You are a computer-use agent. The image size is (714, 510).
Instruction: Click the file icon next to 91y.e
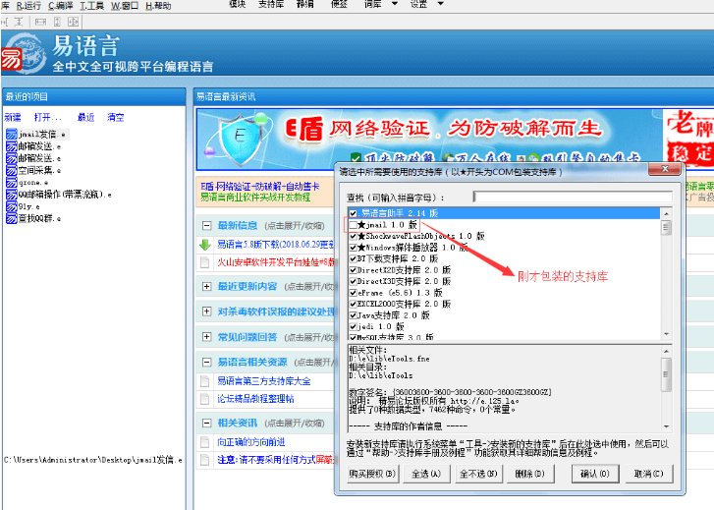point(12,206)
